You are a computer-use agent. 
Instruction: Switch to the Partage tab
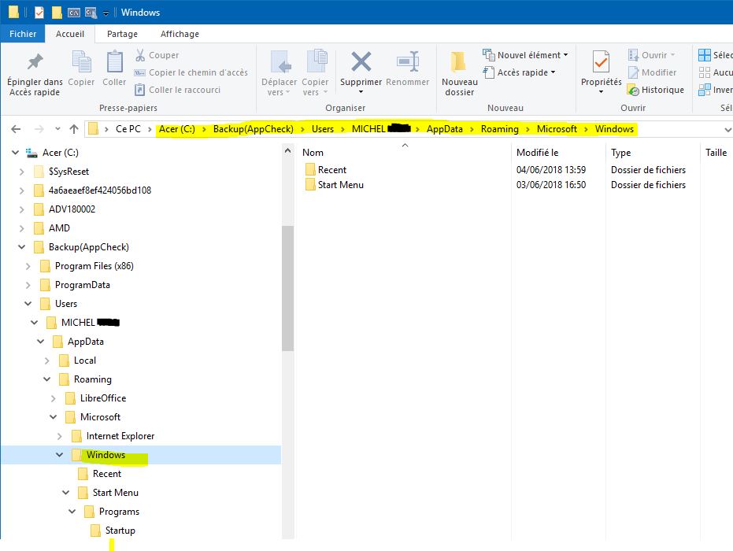coord(122,34)
